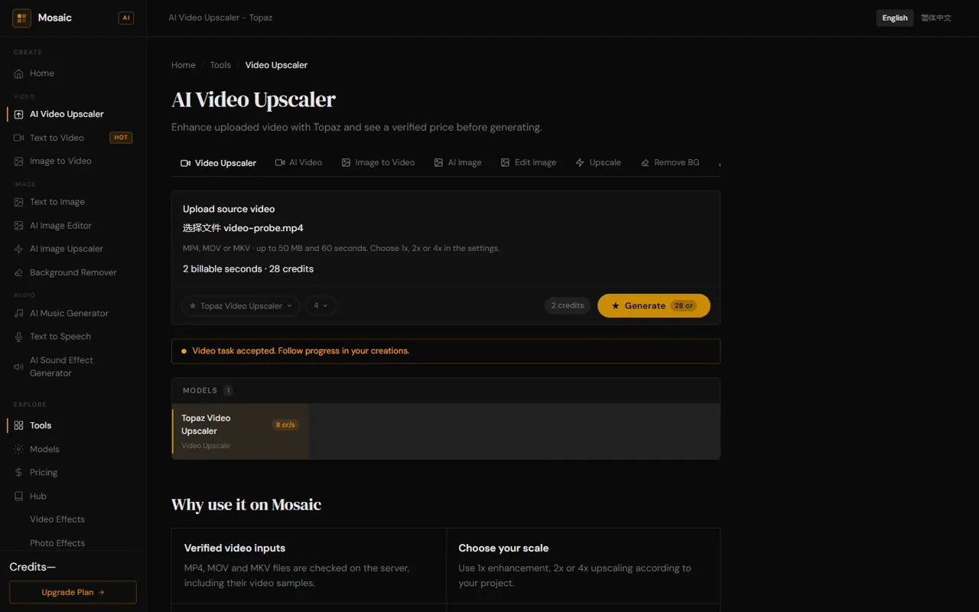Click the Upgrade Plan button

(73, 592)
